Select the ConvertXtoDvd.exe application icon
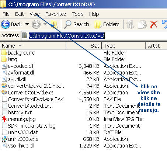 tap(4, 93)
